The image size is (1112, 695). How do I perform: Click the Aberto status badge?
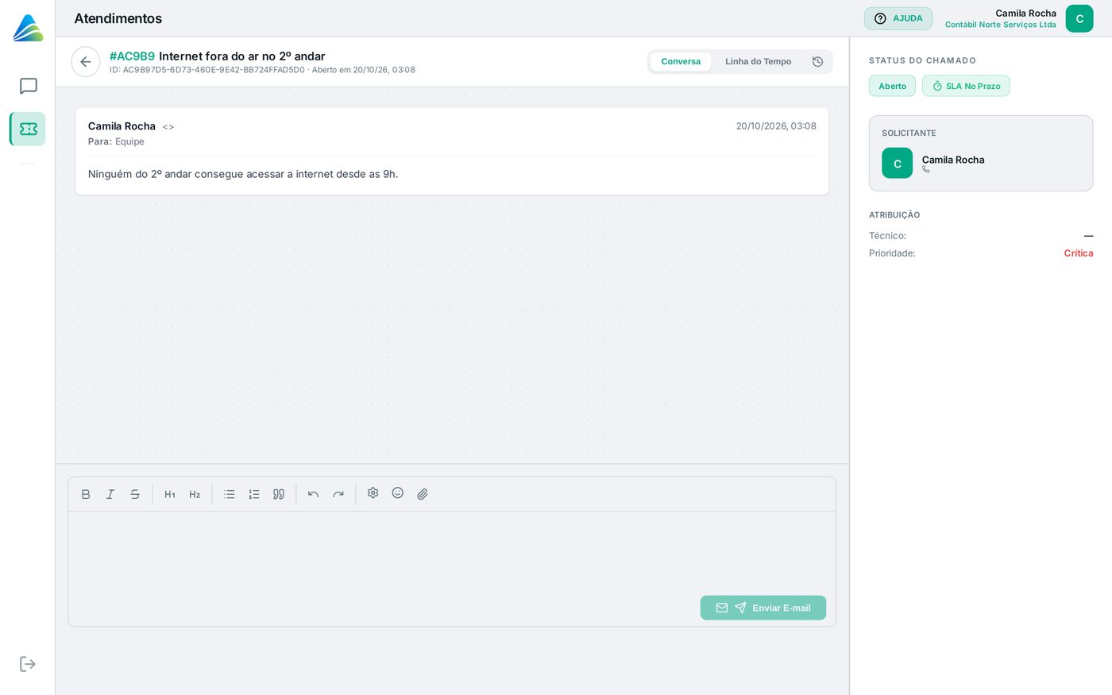point(892,86)
